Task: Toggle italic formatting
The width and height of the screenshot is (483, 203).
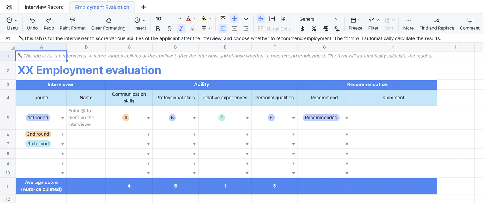Action: [x=181, y=29]
